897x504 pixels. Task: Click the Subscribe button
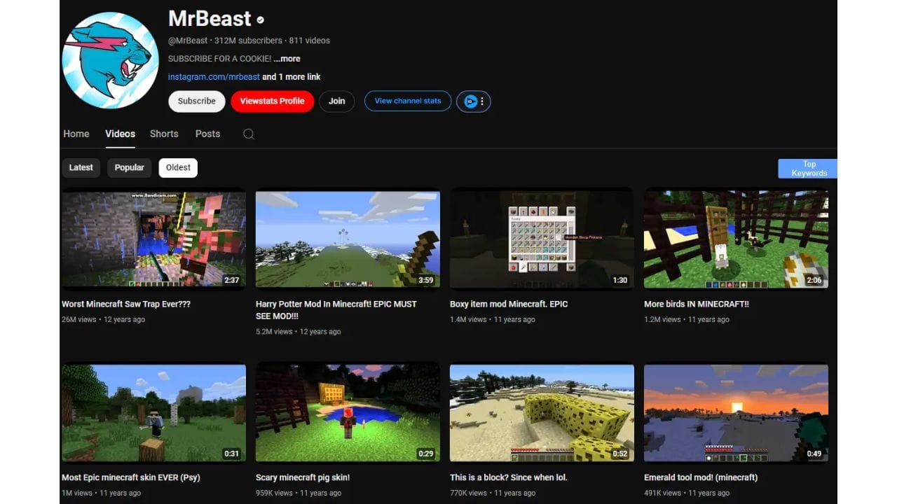197,101
